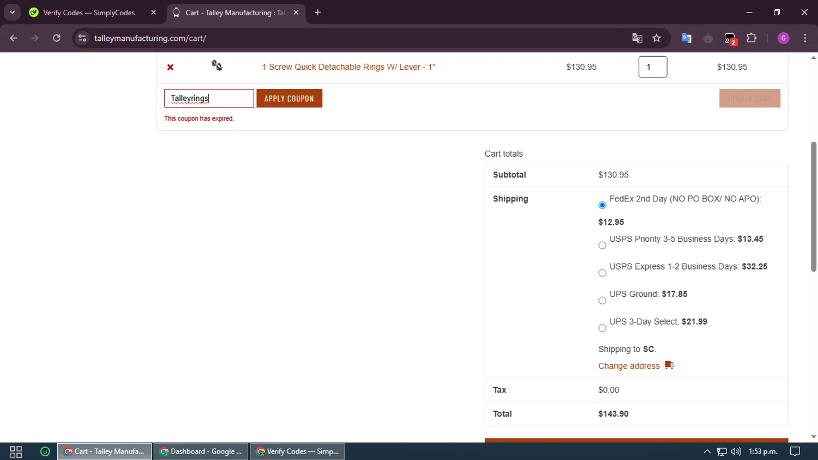Click the page vertical scrollbar thumb
The image size is (818, 460).
814,206
